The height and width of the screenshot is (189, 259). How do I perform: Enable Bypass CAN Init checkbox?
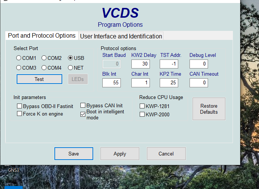pos(83,105)
